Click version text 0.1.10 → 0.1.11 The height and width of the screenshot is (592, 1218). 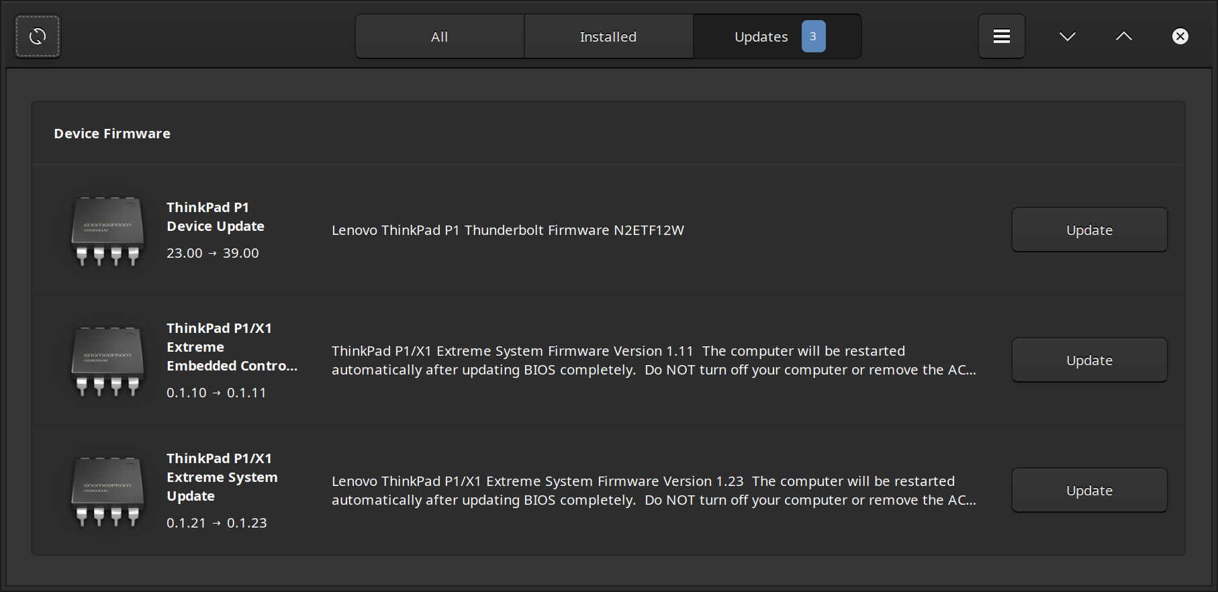pos(216,393)
